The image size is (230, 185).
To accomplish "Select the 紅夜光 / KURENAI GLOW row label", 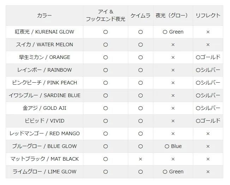I will click(x=45, y=32).
